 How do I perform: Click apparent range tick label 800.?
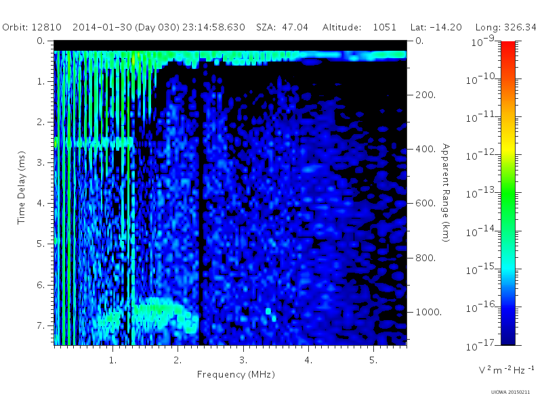[425, 258]
